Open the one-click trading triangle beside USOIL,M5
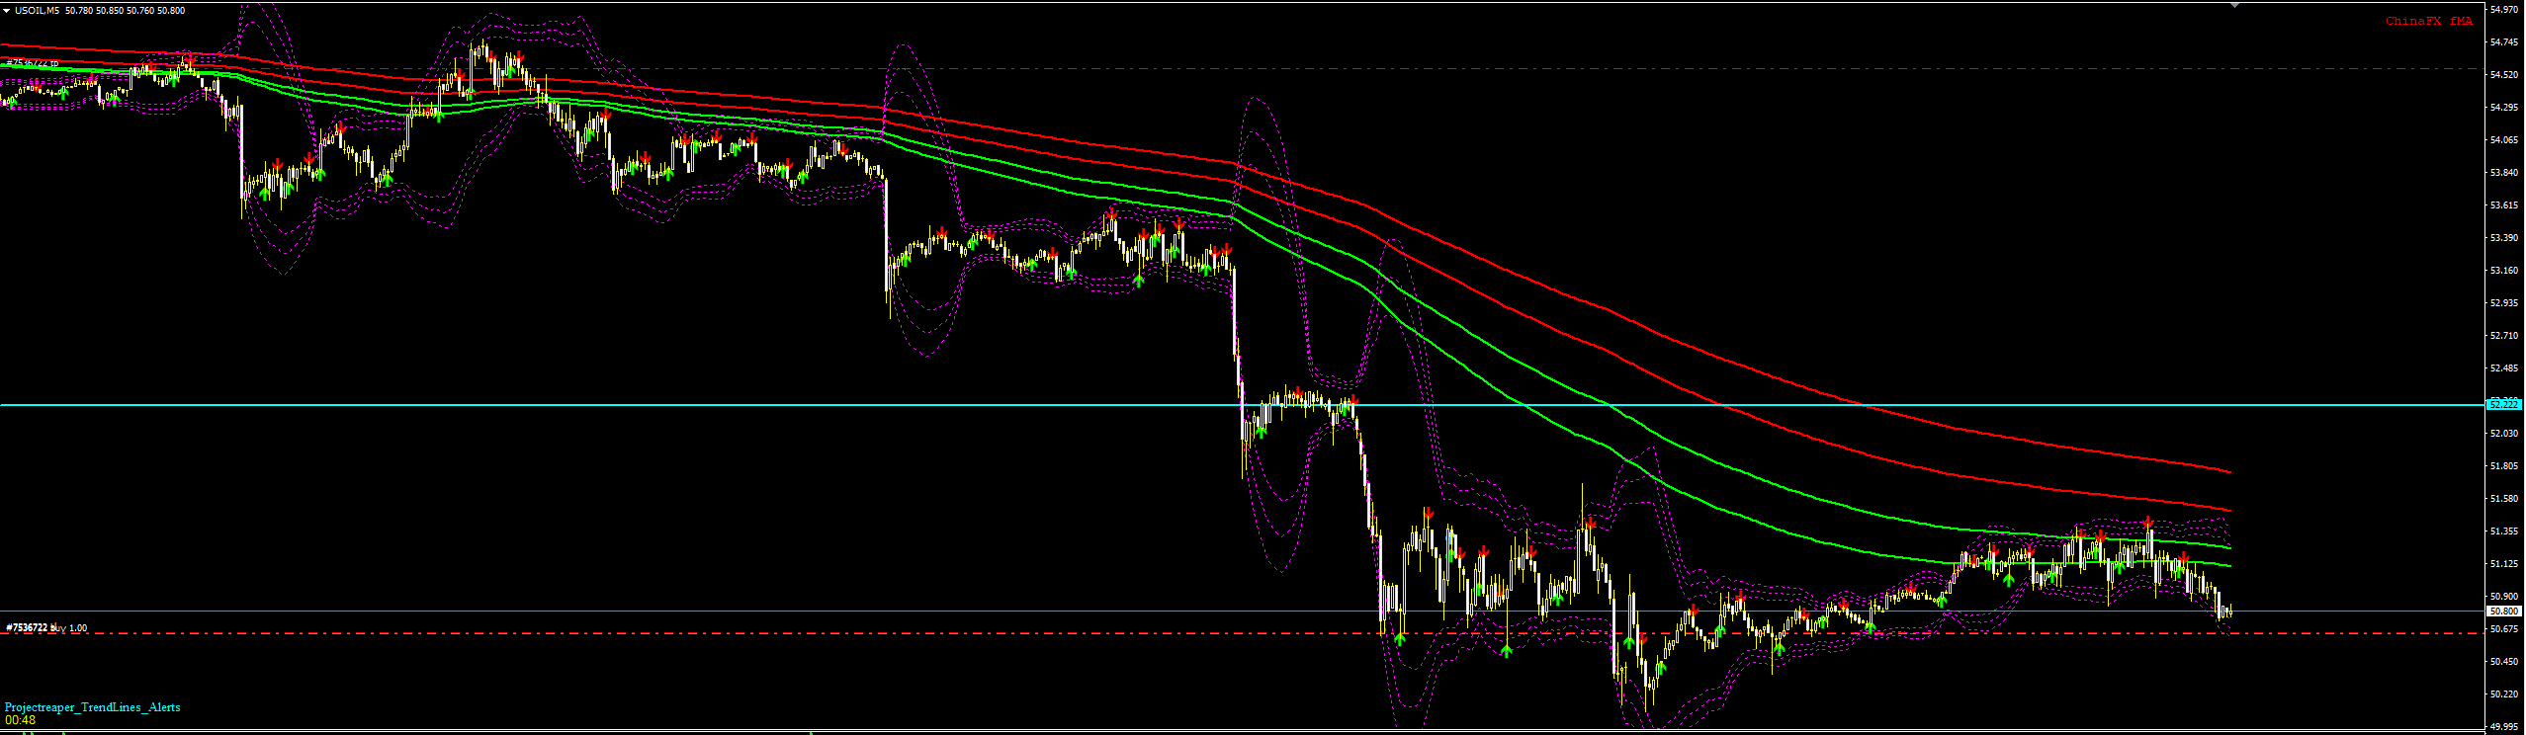 click(7, 10)
